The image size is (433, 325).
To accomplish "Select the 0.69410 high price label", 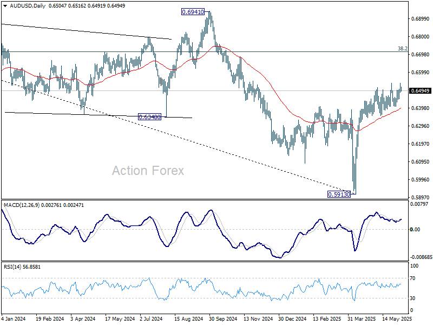I will pyautogui.click(x=193, y=12).
